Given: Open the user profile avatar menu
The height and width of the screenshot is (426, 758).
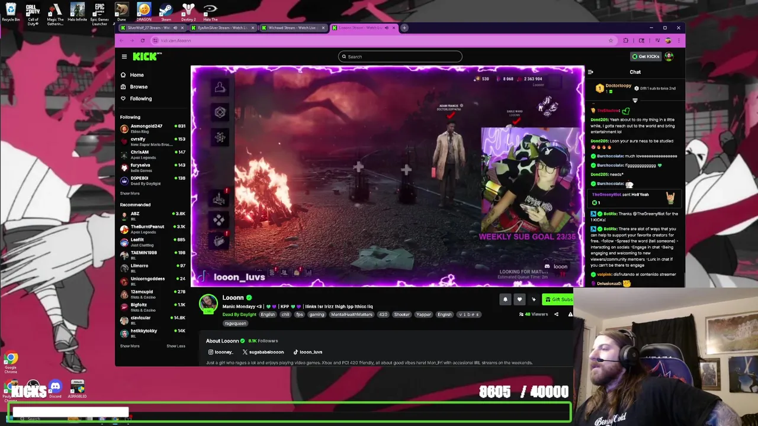Looking at the screenshot, I should tap(669, 57).
